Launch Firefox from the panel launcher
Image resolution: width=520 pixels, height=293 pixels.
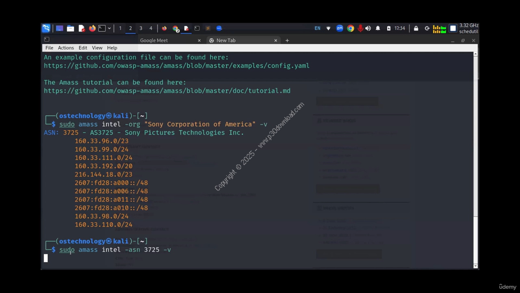tap(92, 28)
